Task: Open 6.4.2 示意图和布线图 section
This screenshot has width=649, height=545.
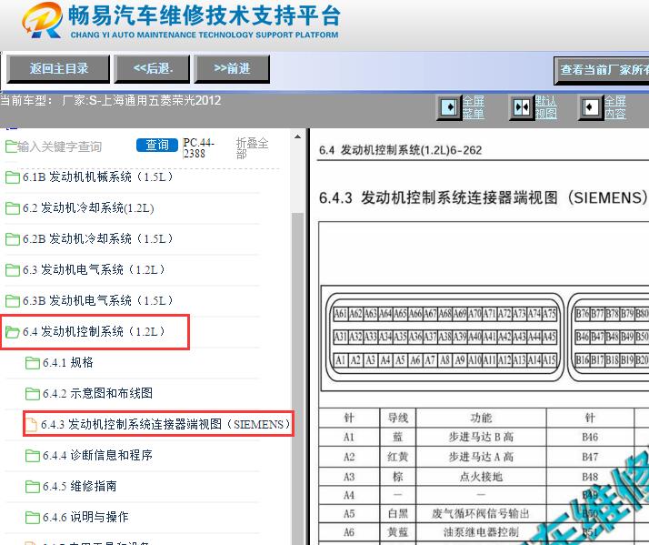Action: [97, 393]
